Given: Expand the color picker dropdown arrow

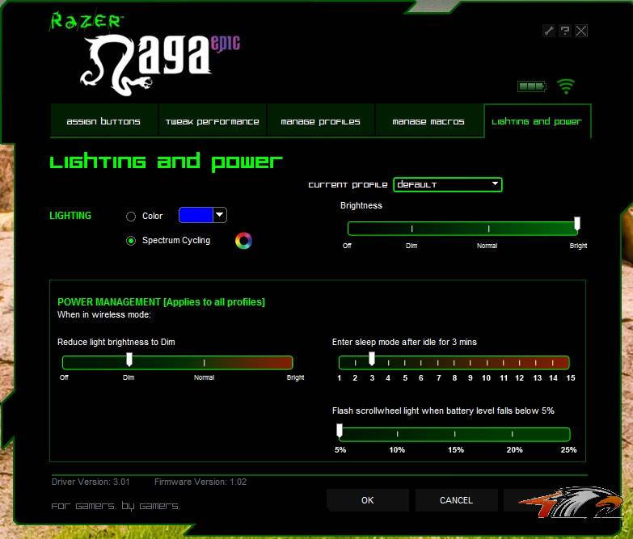Looking at the screenshot, I should click(x=220, y=215).
